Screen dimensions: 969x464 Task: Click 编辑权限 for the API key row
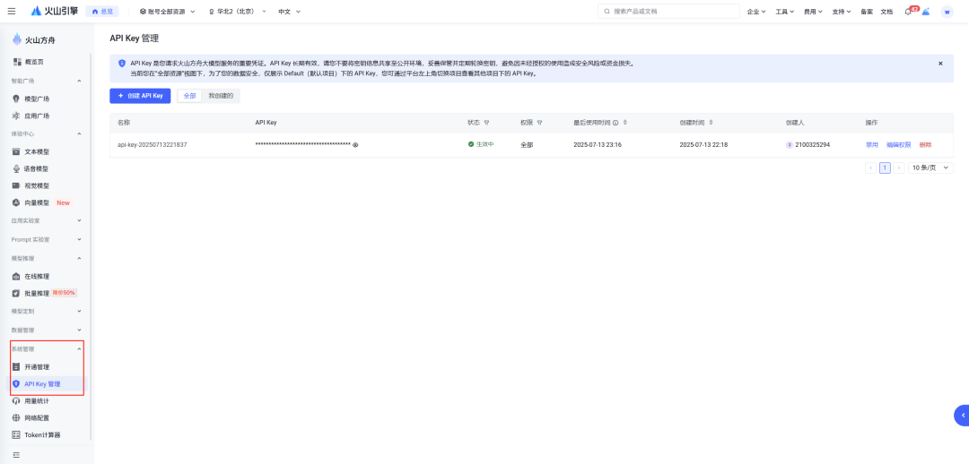point(898,145)
